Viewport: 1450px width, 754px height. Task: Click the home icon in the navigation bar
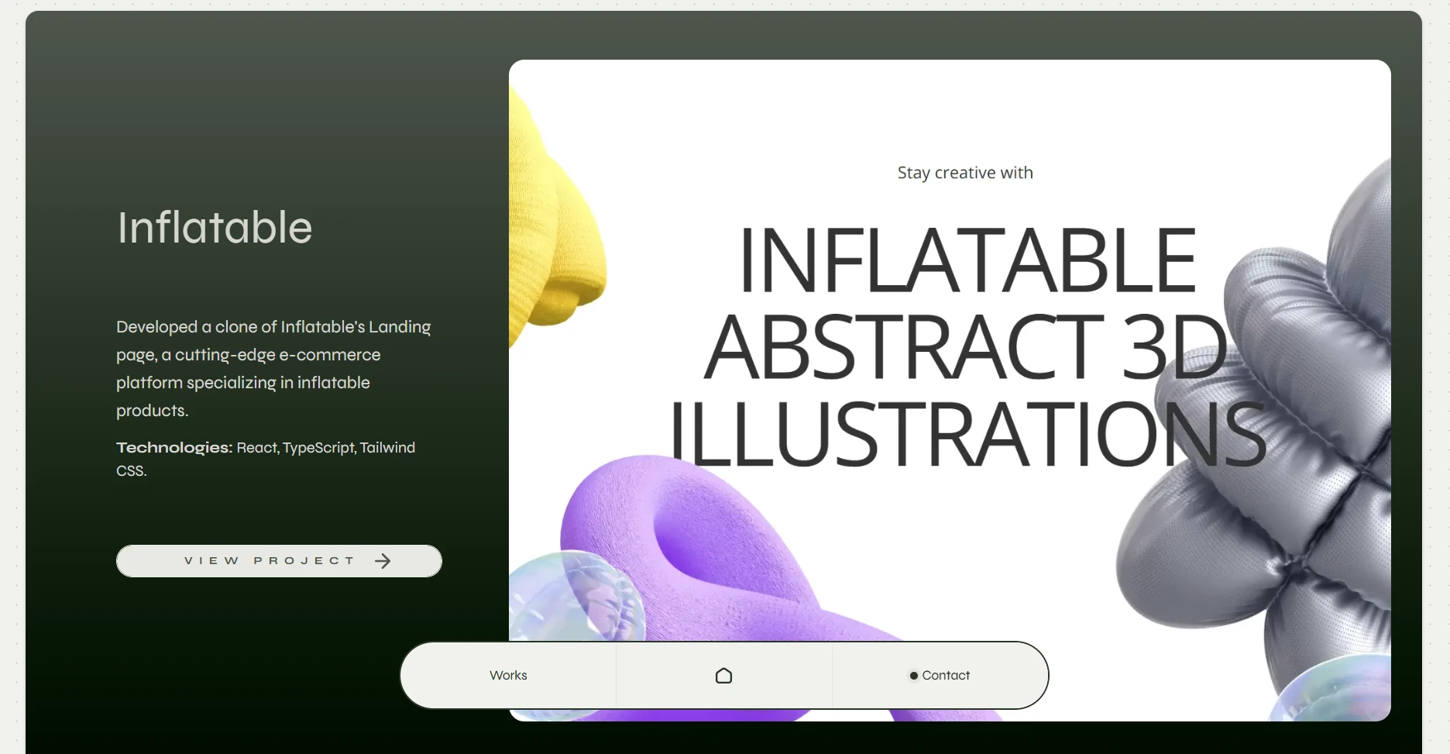point(723,676)
